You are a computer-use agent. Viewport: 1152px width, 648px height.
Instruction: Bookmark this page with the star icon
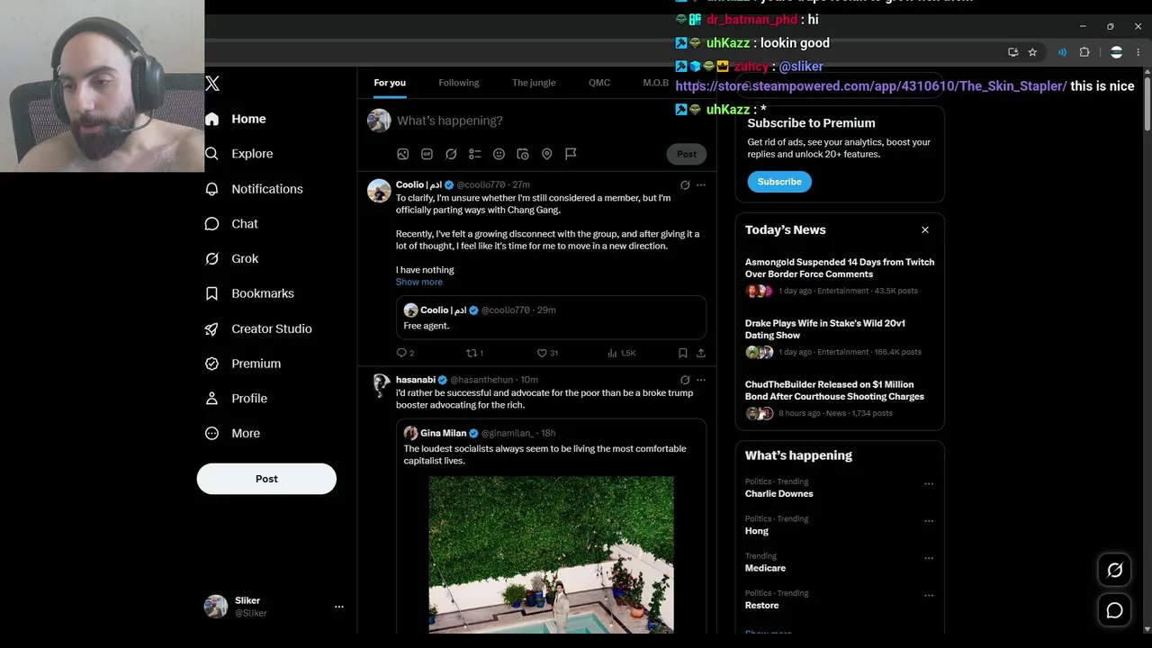tap(1032, 52)
